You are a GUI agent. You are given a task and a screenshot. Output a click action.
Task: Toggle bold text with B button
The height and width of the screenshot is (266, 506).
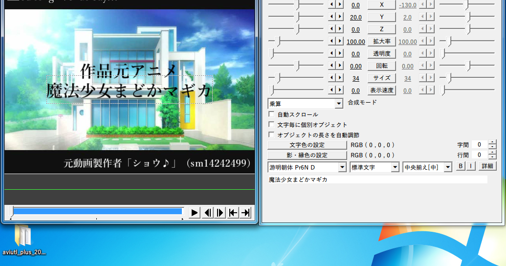(x=461, y=166)
